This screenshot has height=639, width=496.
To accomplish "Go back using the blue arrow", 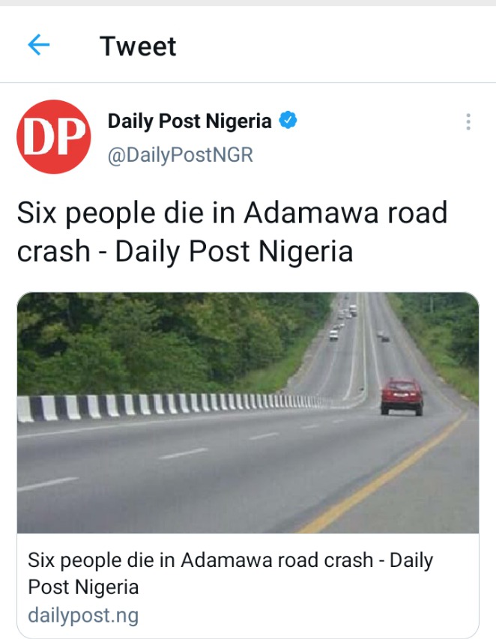I will 39,45.
